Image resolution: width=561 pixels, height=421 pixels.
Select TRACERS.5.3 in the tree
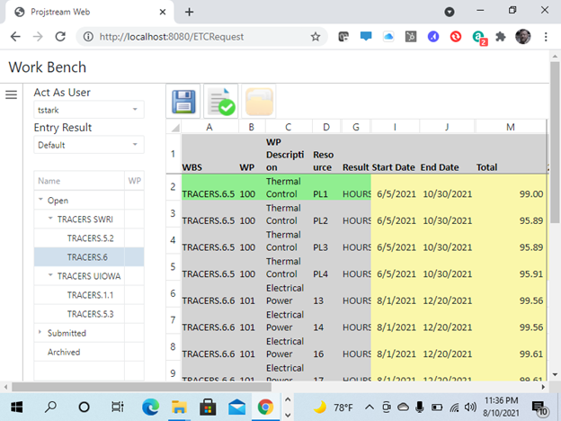[x=91, y=314]
